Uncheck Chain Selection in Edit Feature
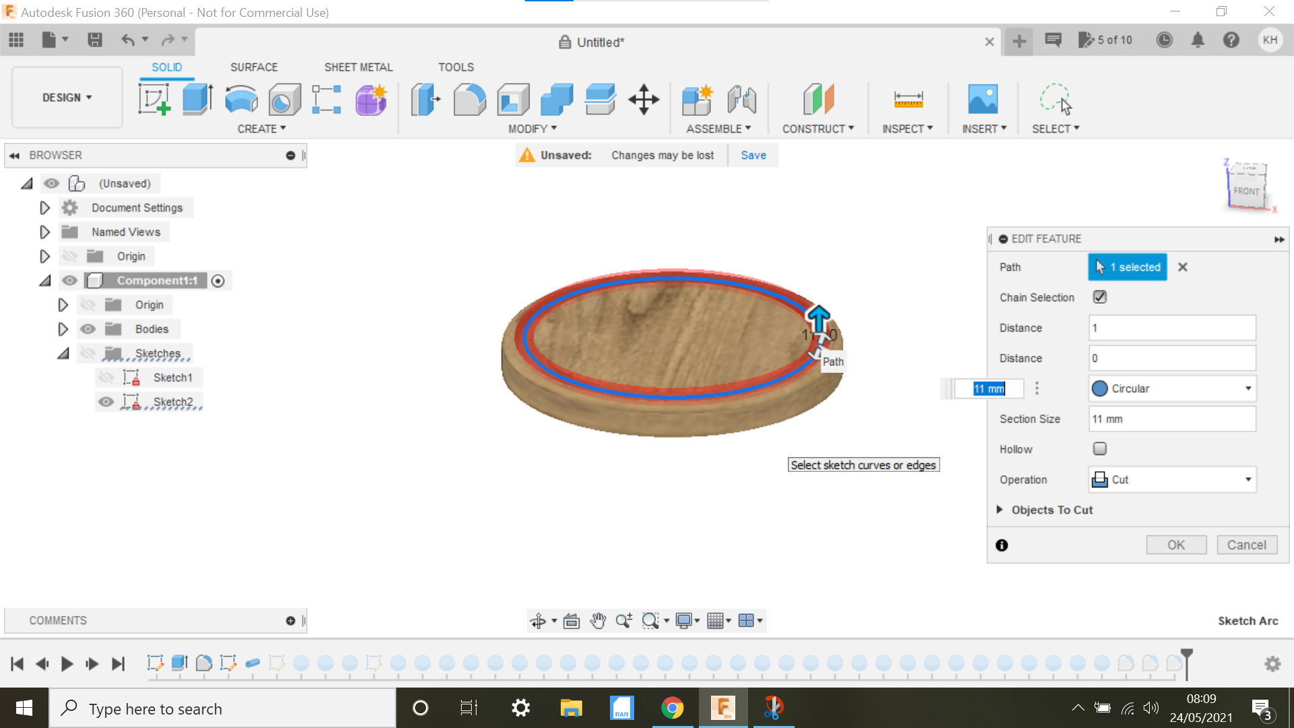Image resolution: width=1294 pixels, height=728 pixels. [1099, 297]
